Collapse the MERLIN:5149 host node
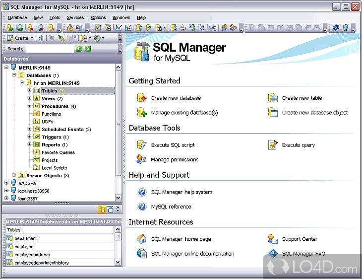Screen dimensions: 362x279 click(x=6, y=68)
